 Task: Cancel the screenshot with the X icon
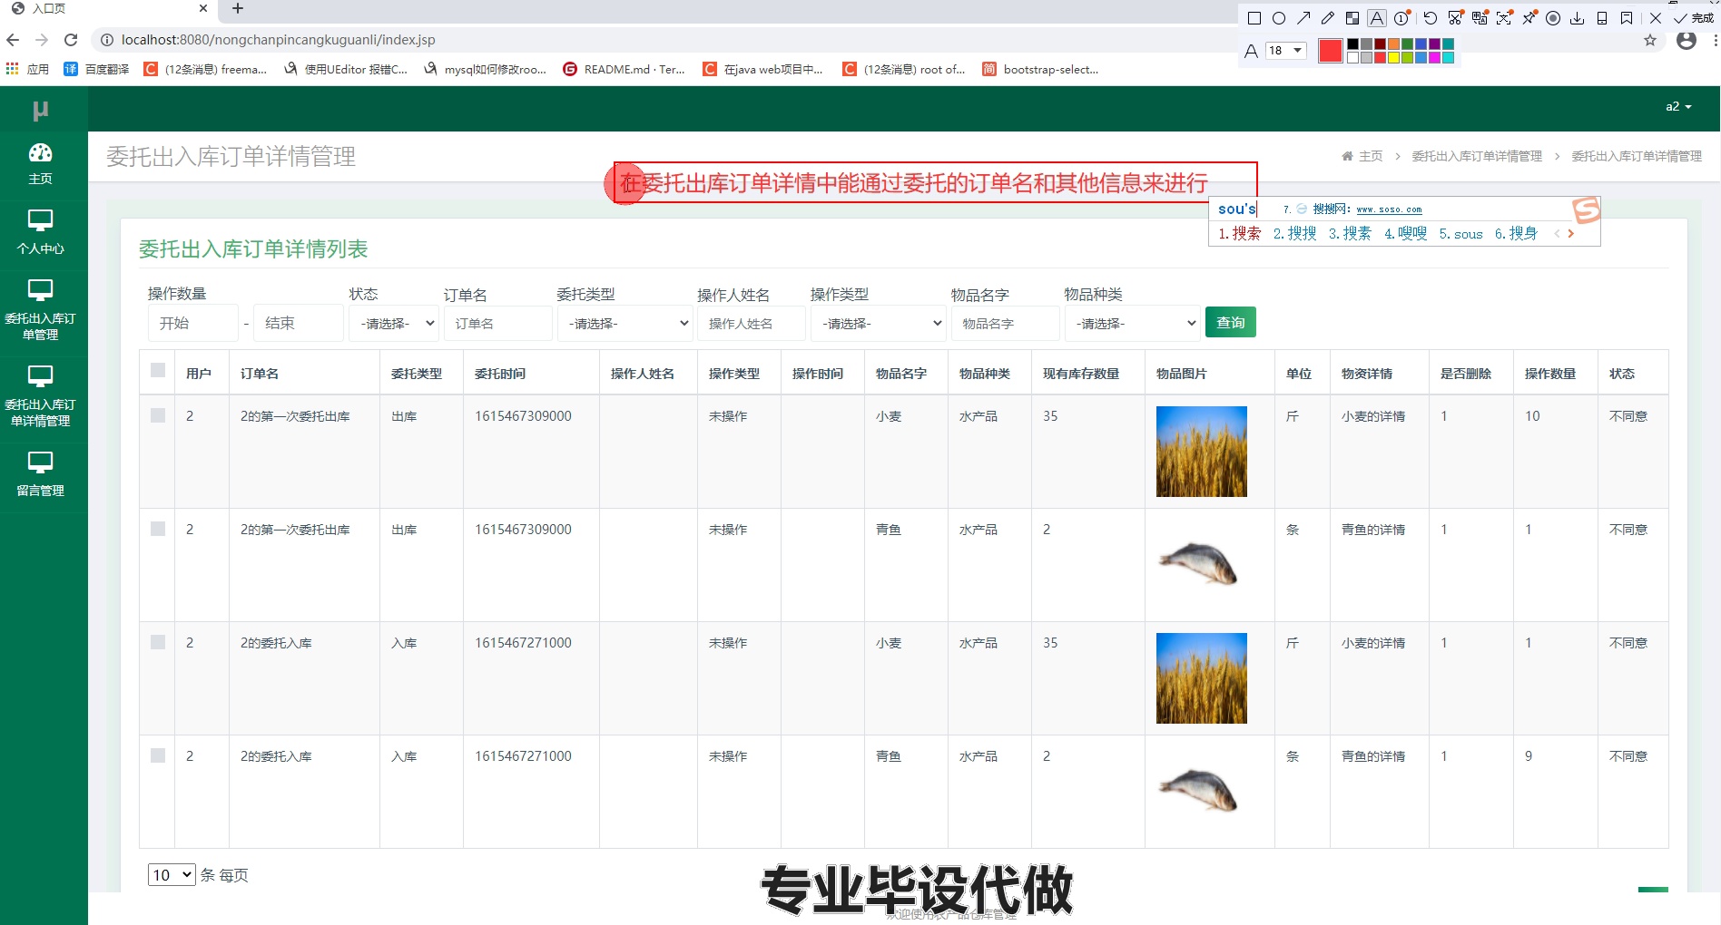[x=1655, y=18]
